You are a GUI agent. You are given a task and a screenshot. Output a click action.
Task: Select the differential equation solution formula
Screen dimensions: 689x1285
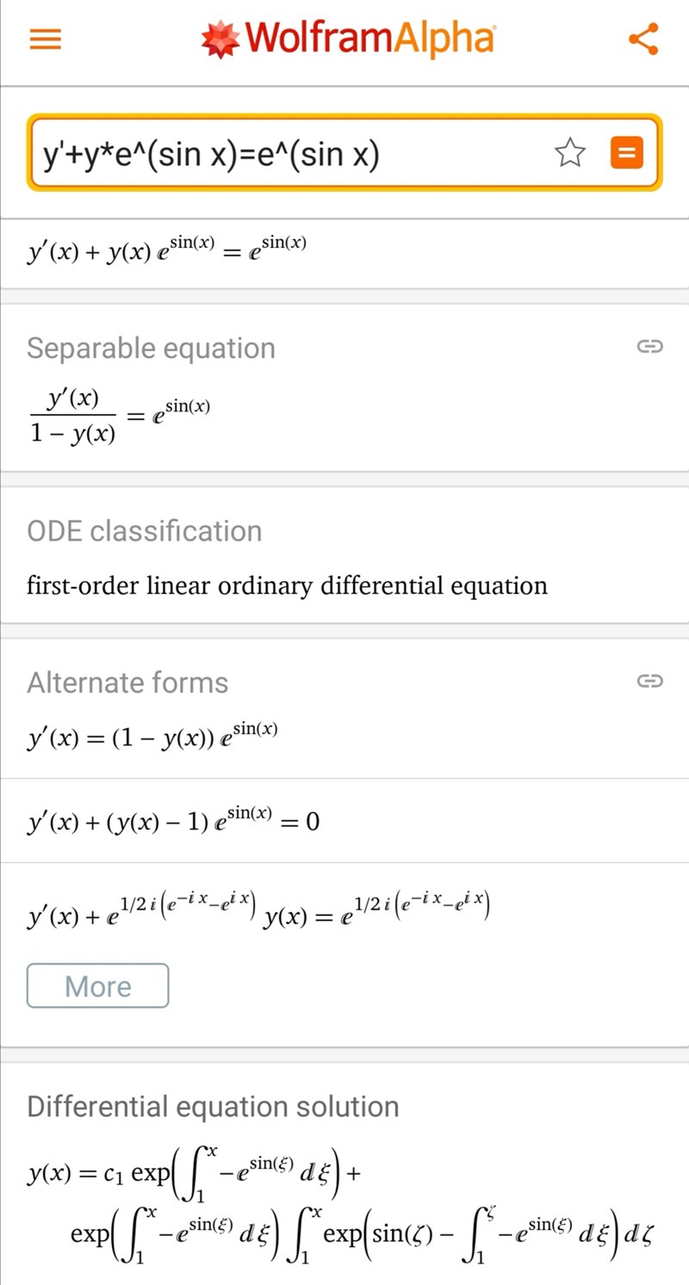339,1213
